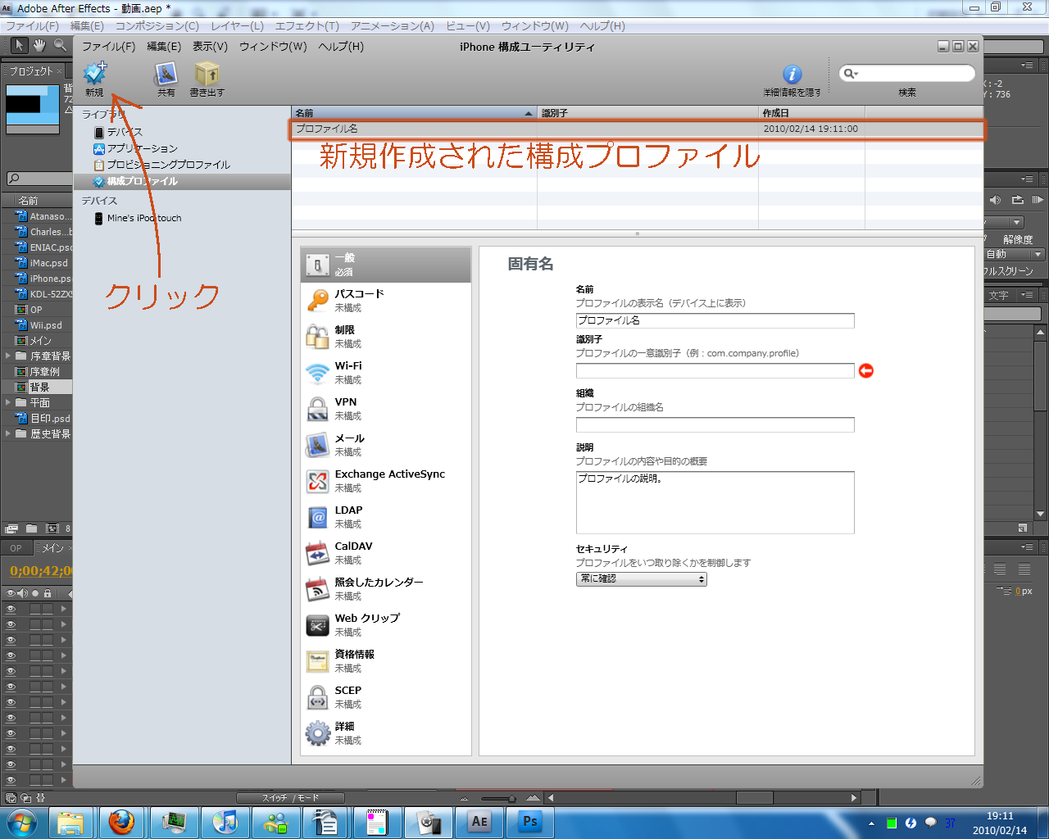Open the 文字 panel options menu
1049x839 pixels.
tap(1028, 295)
